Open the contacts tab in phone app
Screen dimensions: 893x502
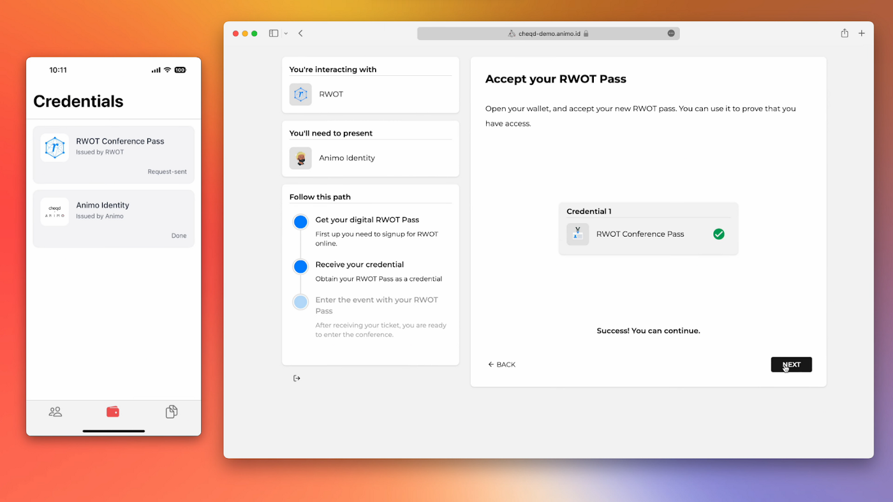55,412
